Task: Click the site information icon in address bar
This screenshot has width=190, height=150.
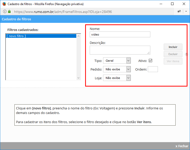Action: point(5,12)
